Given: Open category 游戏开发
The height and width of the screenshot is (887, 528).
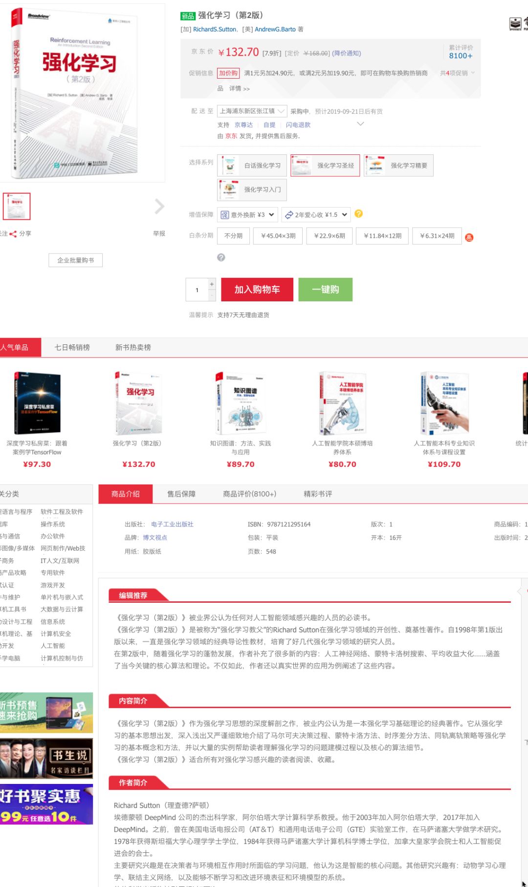Looking at the screenshot, I should point(53,585).
